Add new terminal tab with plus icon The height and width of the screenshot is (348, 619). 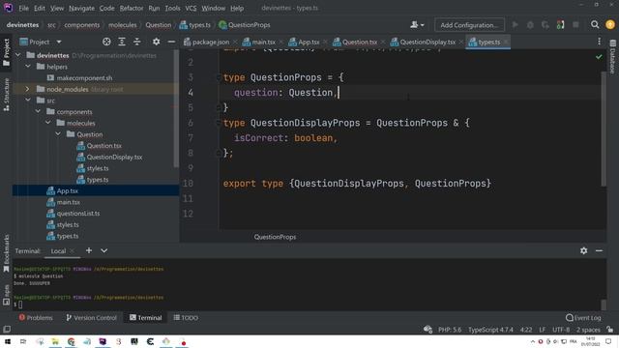click(89, 250)
